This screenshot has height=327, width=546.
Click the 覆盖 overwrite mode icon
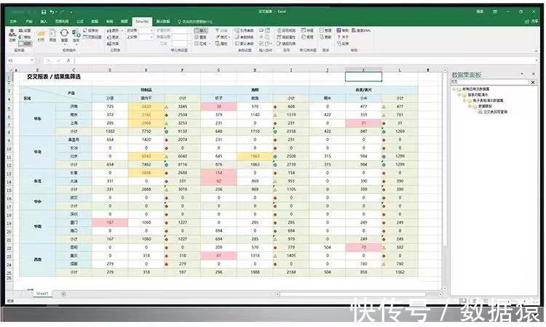(197, 37)
